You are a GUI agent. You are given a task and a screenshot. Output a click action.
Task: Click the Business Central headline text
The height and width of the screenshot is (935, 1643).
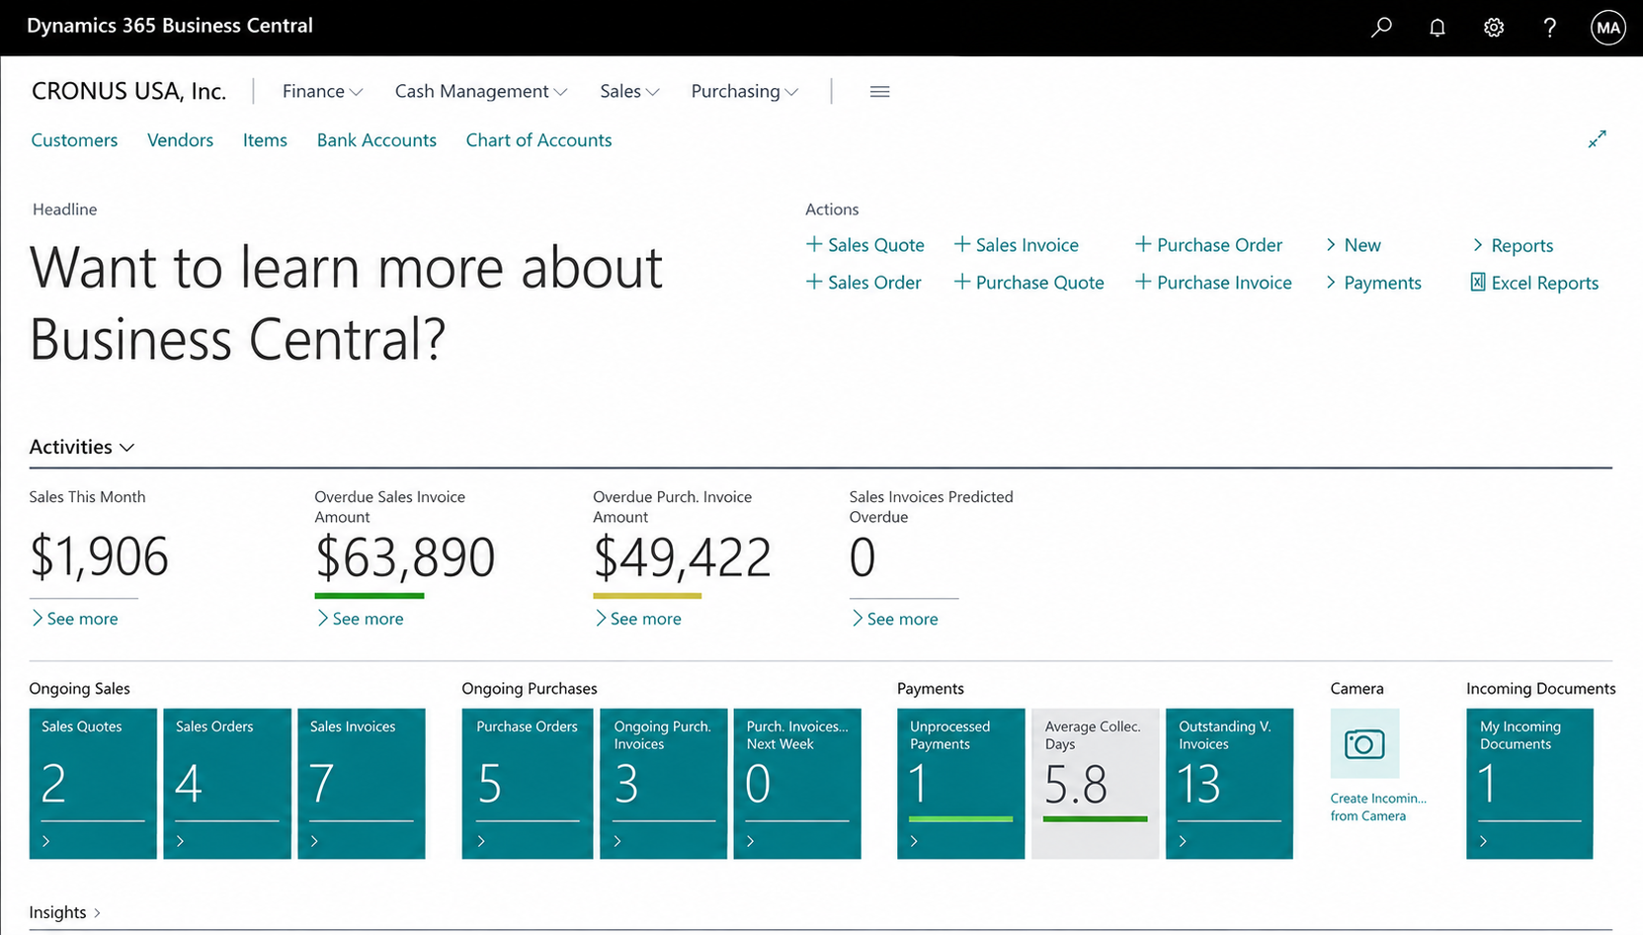click(x=346, y=302)
